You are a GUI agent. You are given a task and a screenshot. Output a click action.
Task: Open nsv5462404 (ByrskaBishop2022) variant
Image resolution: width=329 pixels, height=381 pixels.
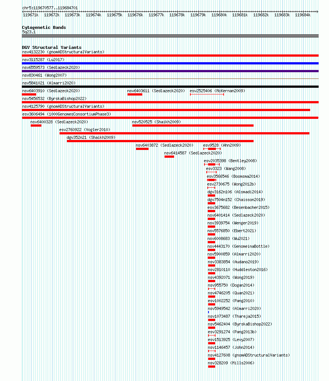point(240,324)
